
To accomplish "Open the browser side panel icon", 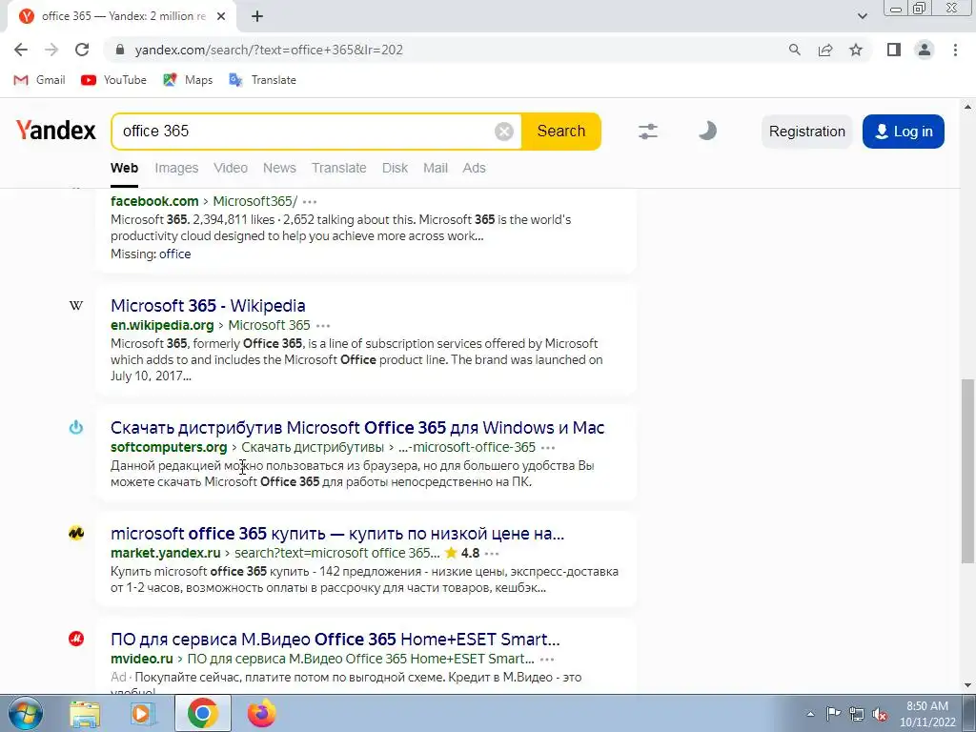I will pos(894,50).
